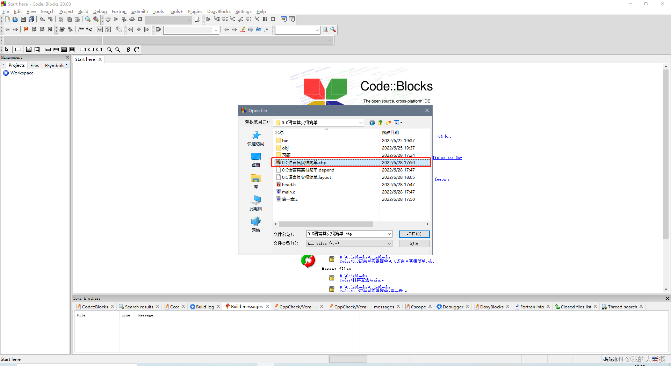
Task: Run the program with the green Run icon
Action: 116,19
